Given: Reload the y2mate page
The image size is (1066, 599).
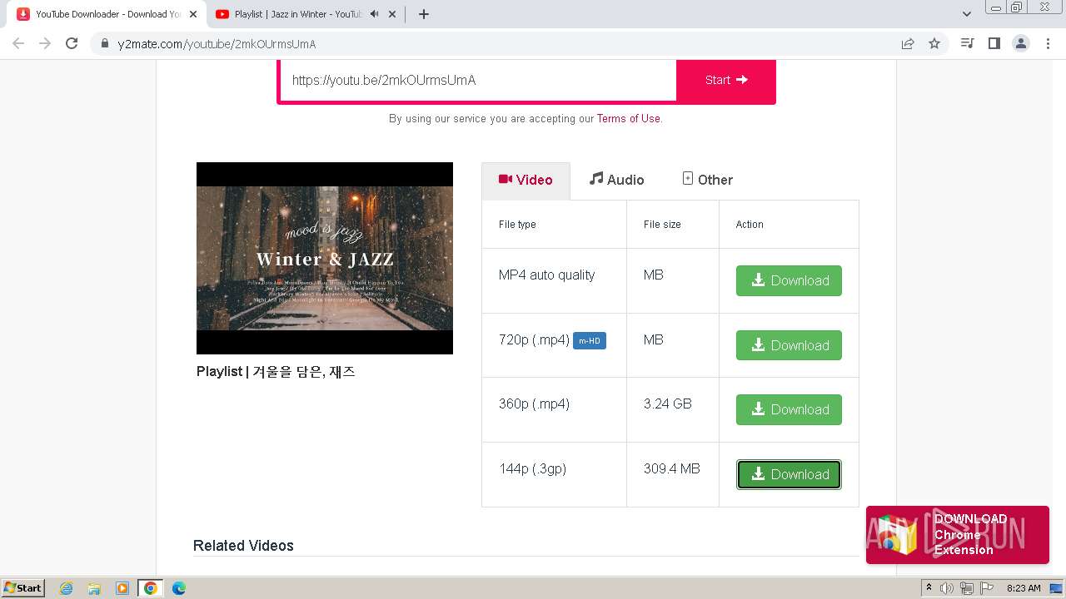Looking at the screenshot, I should (72, 43).
